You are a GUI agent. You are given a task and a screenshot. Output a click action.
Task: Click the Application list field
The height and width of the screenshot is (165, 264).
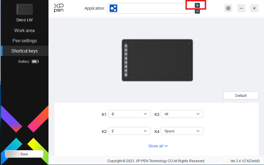[151, 8]
